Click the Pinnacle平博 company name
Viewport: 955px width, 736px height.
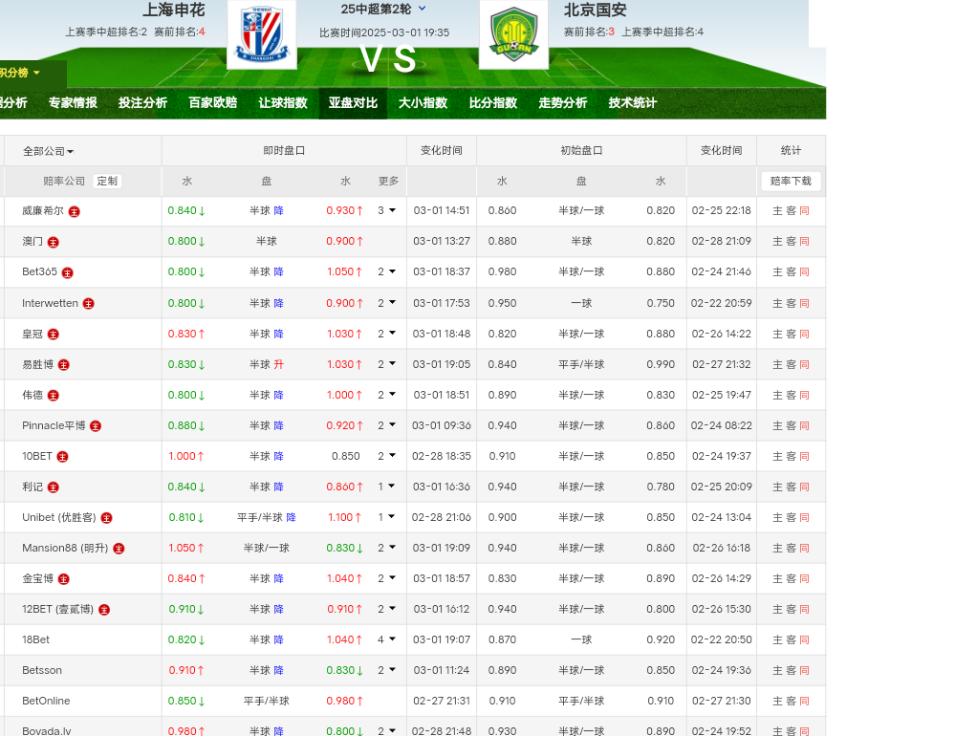tap(54, 425)
